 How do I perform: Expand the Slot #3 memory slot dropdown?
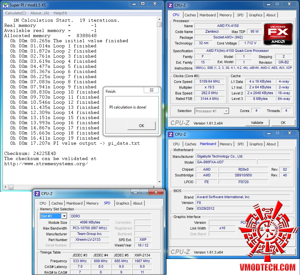(x=64, y=216)
